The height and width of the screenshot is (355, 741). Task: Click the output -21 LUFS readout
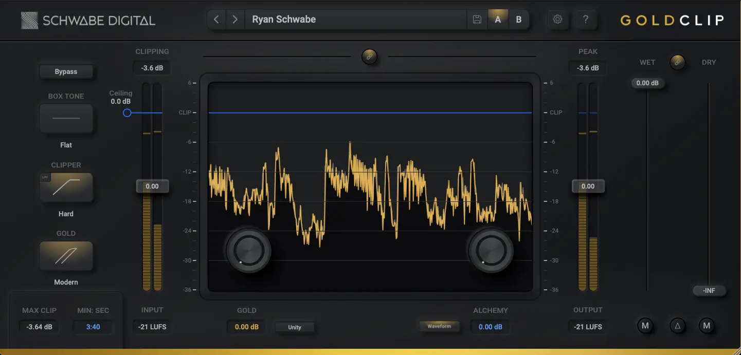588,327
